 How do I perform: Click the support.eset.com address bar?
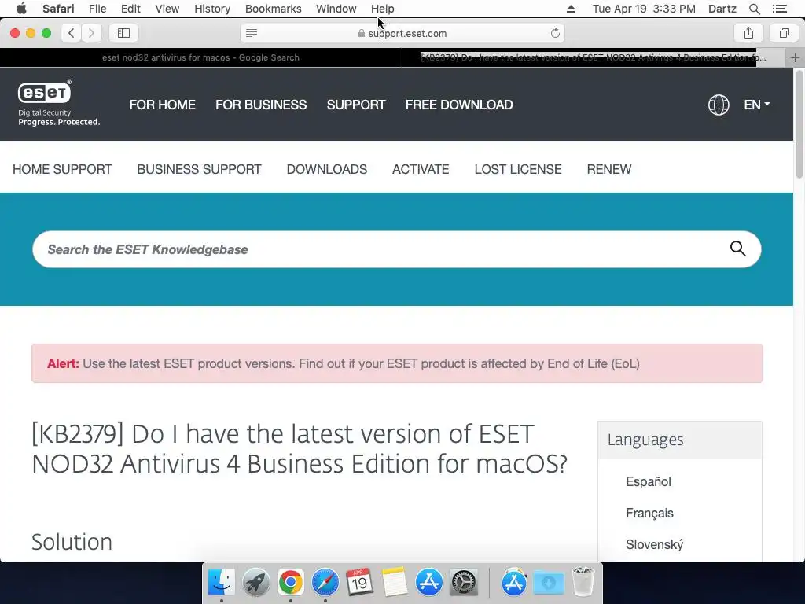(x=402, y=33)
